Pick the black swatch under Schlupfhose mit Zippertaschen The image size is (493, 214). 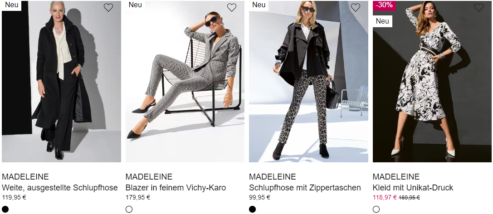(253, 209)
